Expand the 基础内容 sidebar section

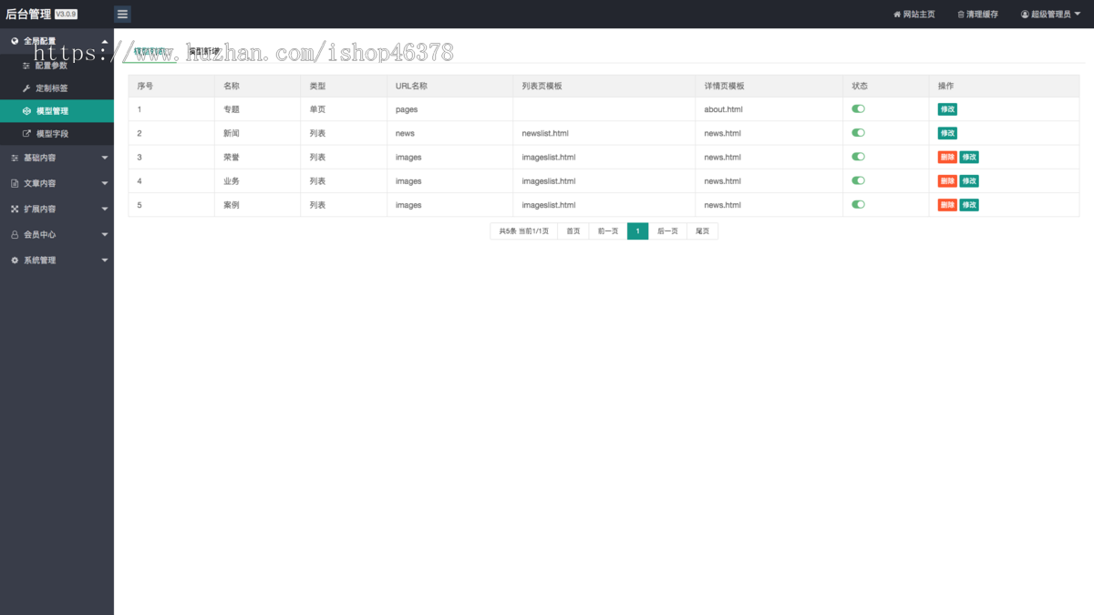(57, 158)
